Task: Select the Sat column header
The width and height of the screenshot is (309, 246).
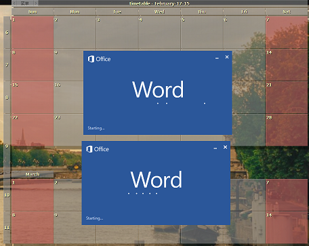Action: [287, 12]
